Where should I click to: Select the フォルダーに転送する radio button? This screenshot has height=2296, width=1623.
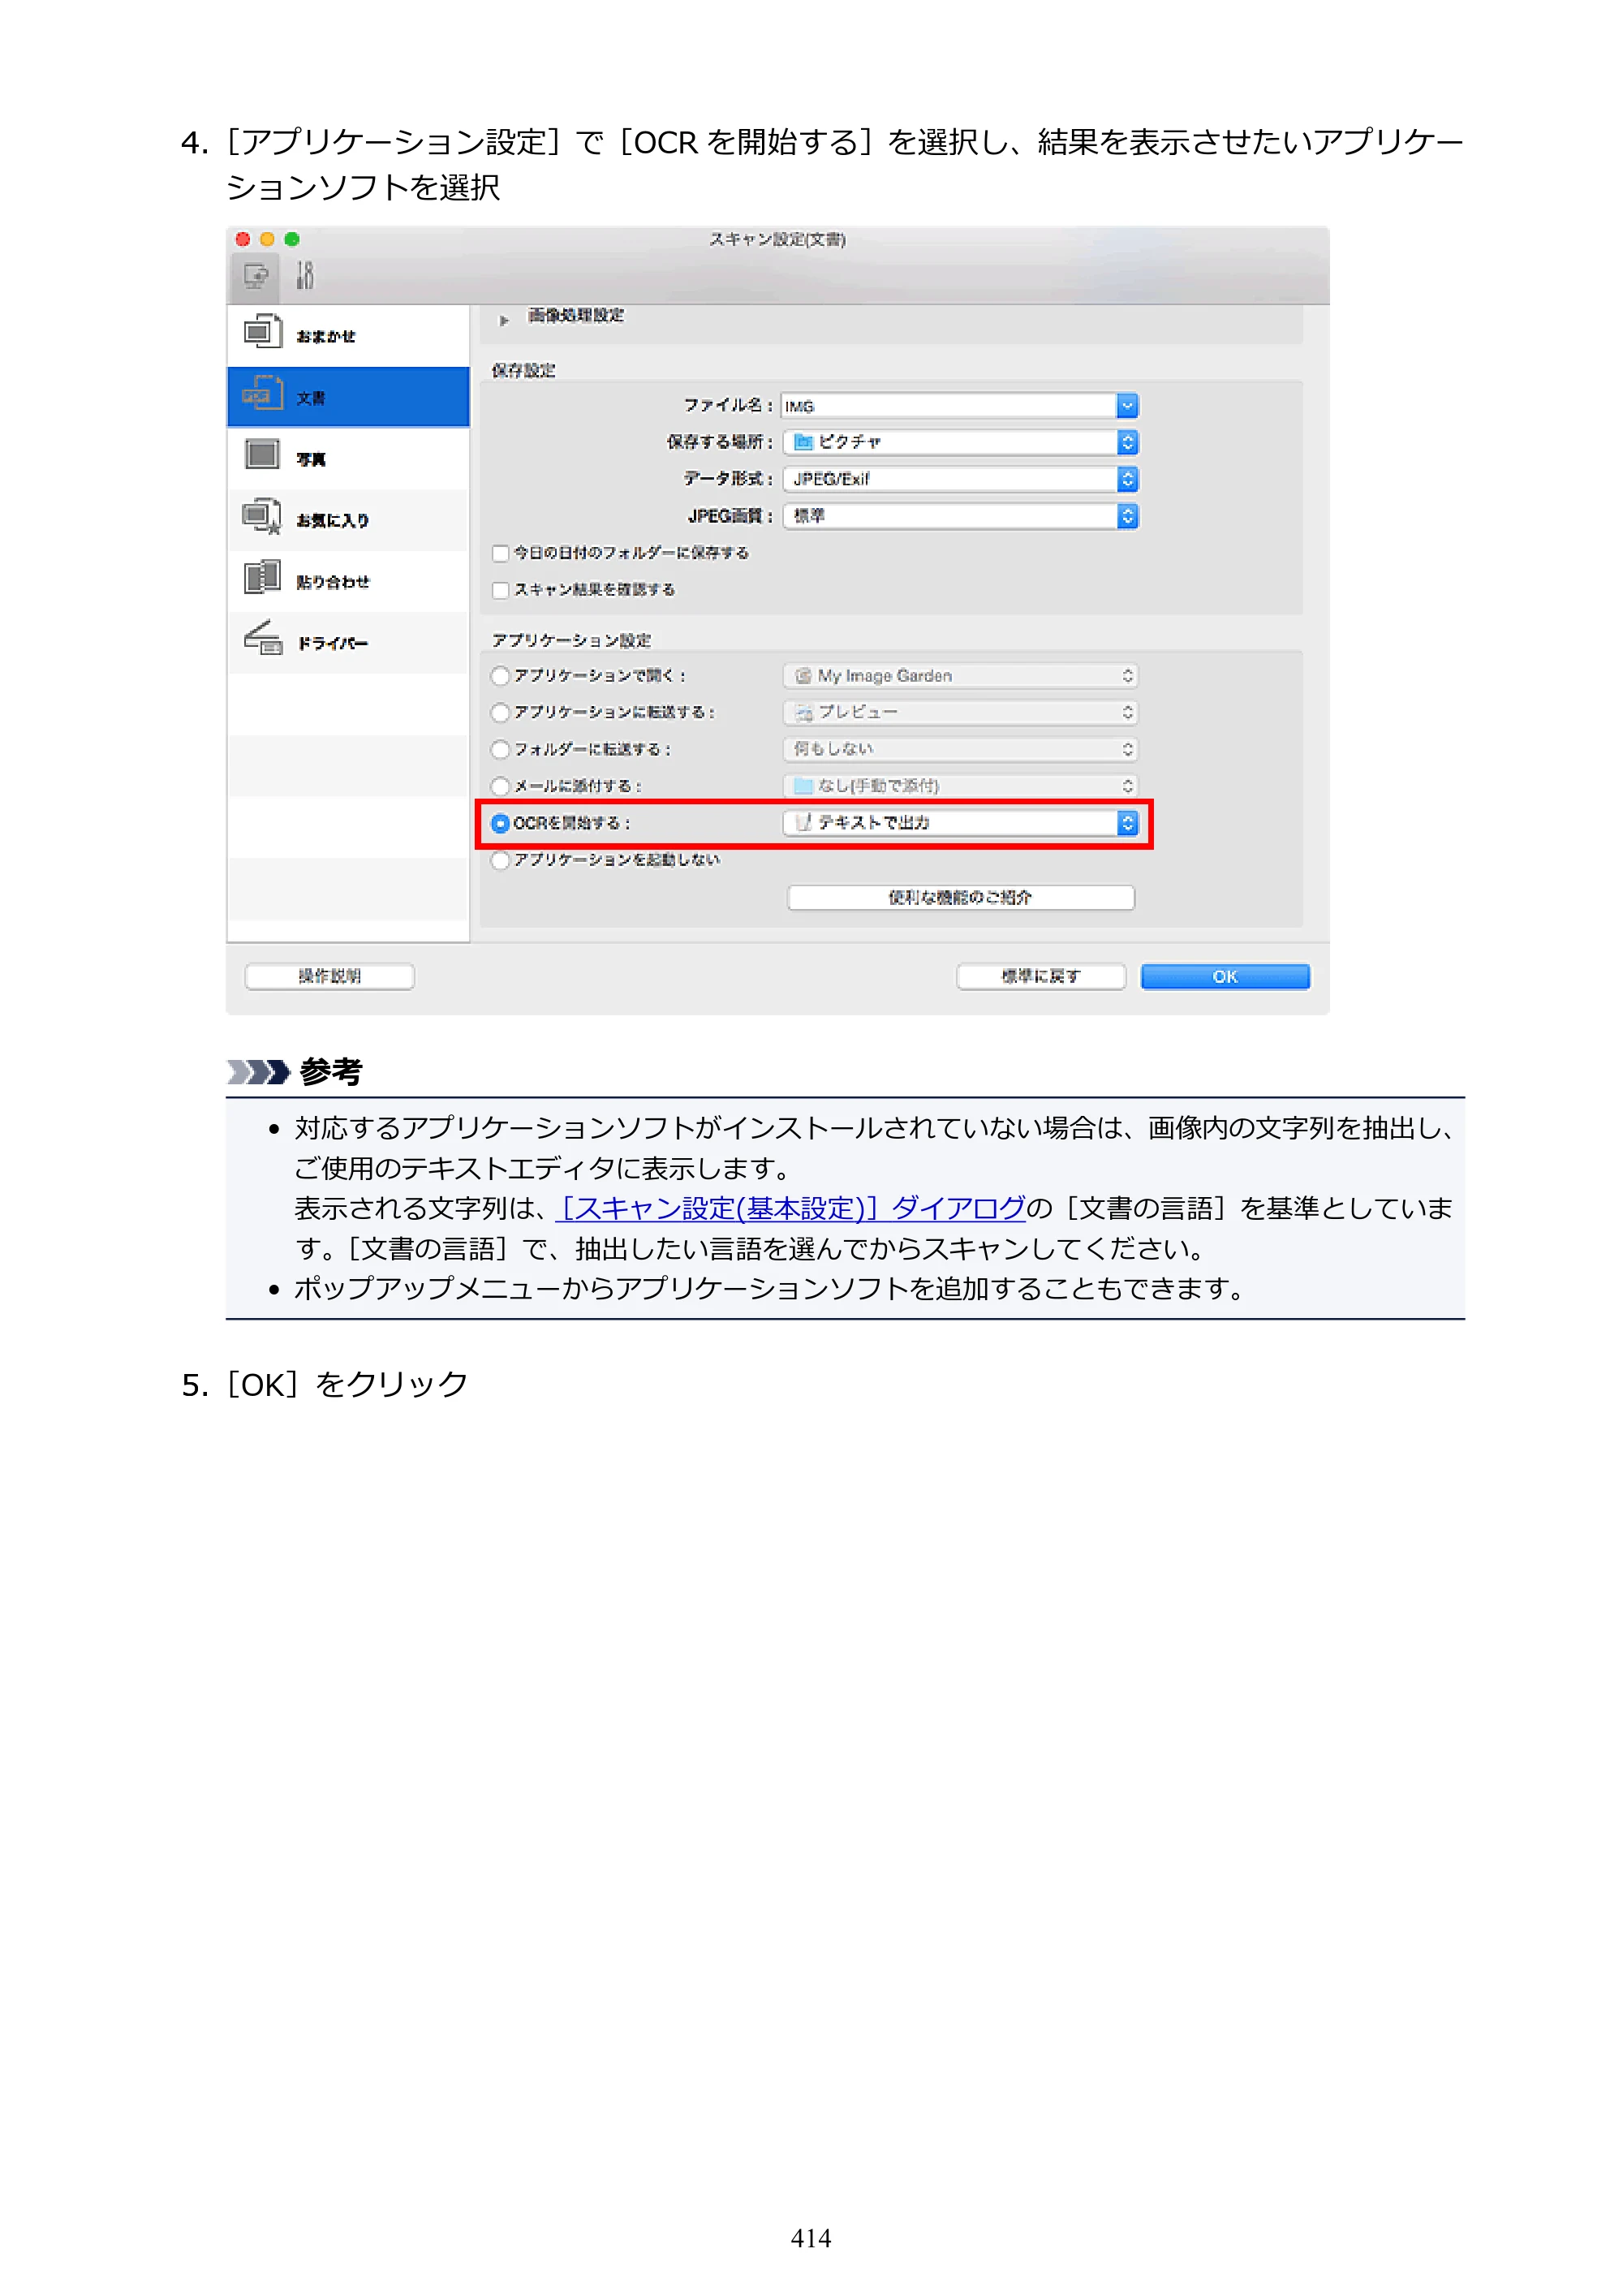(501, 750)
